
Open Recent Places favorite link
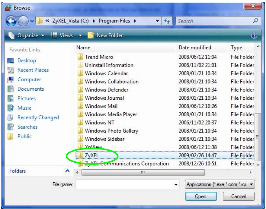click(33, 70)
